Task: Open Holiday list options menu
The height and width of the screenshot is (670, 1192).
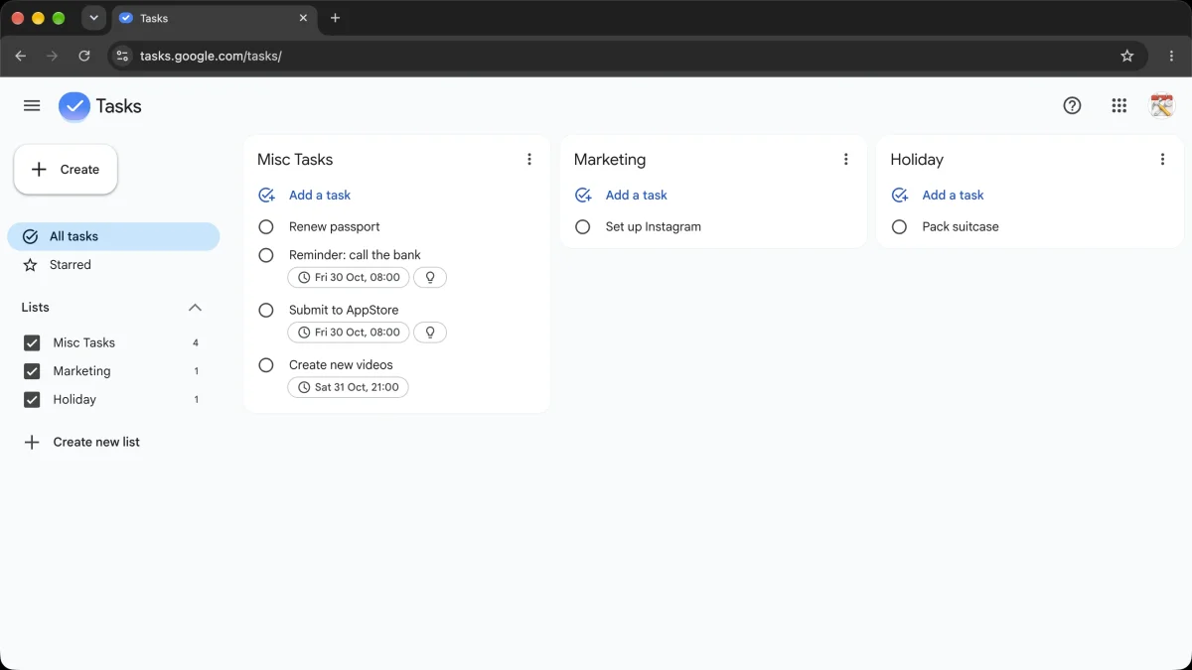Action: [1163, 159]
